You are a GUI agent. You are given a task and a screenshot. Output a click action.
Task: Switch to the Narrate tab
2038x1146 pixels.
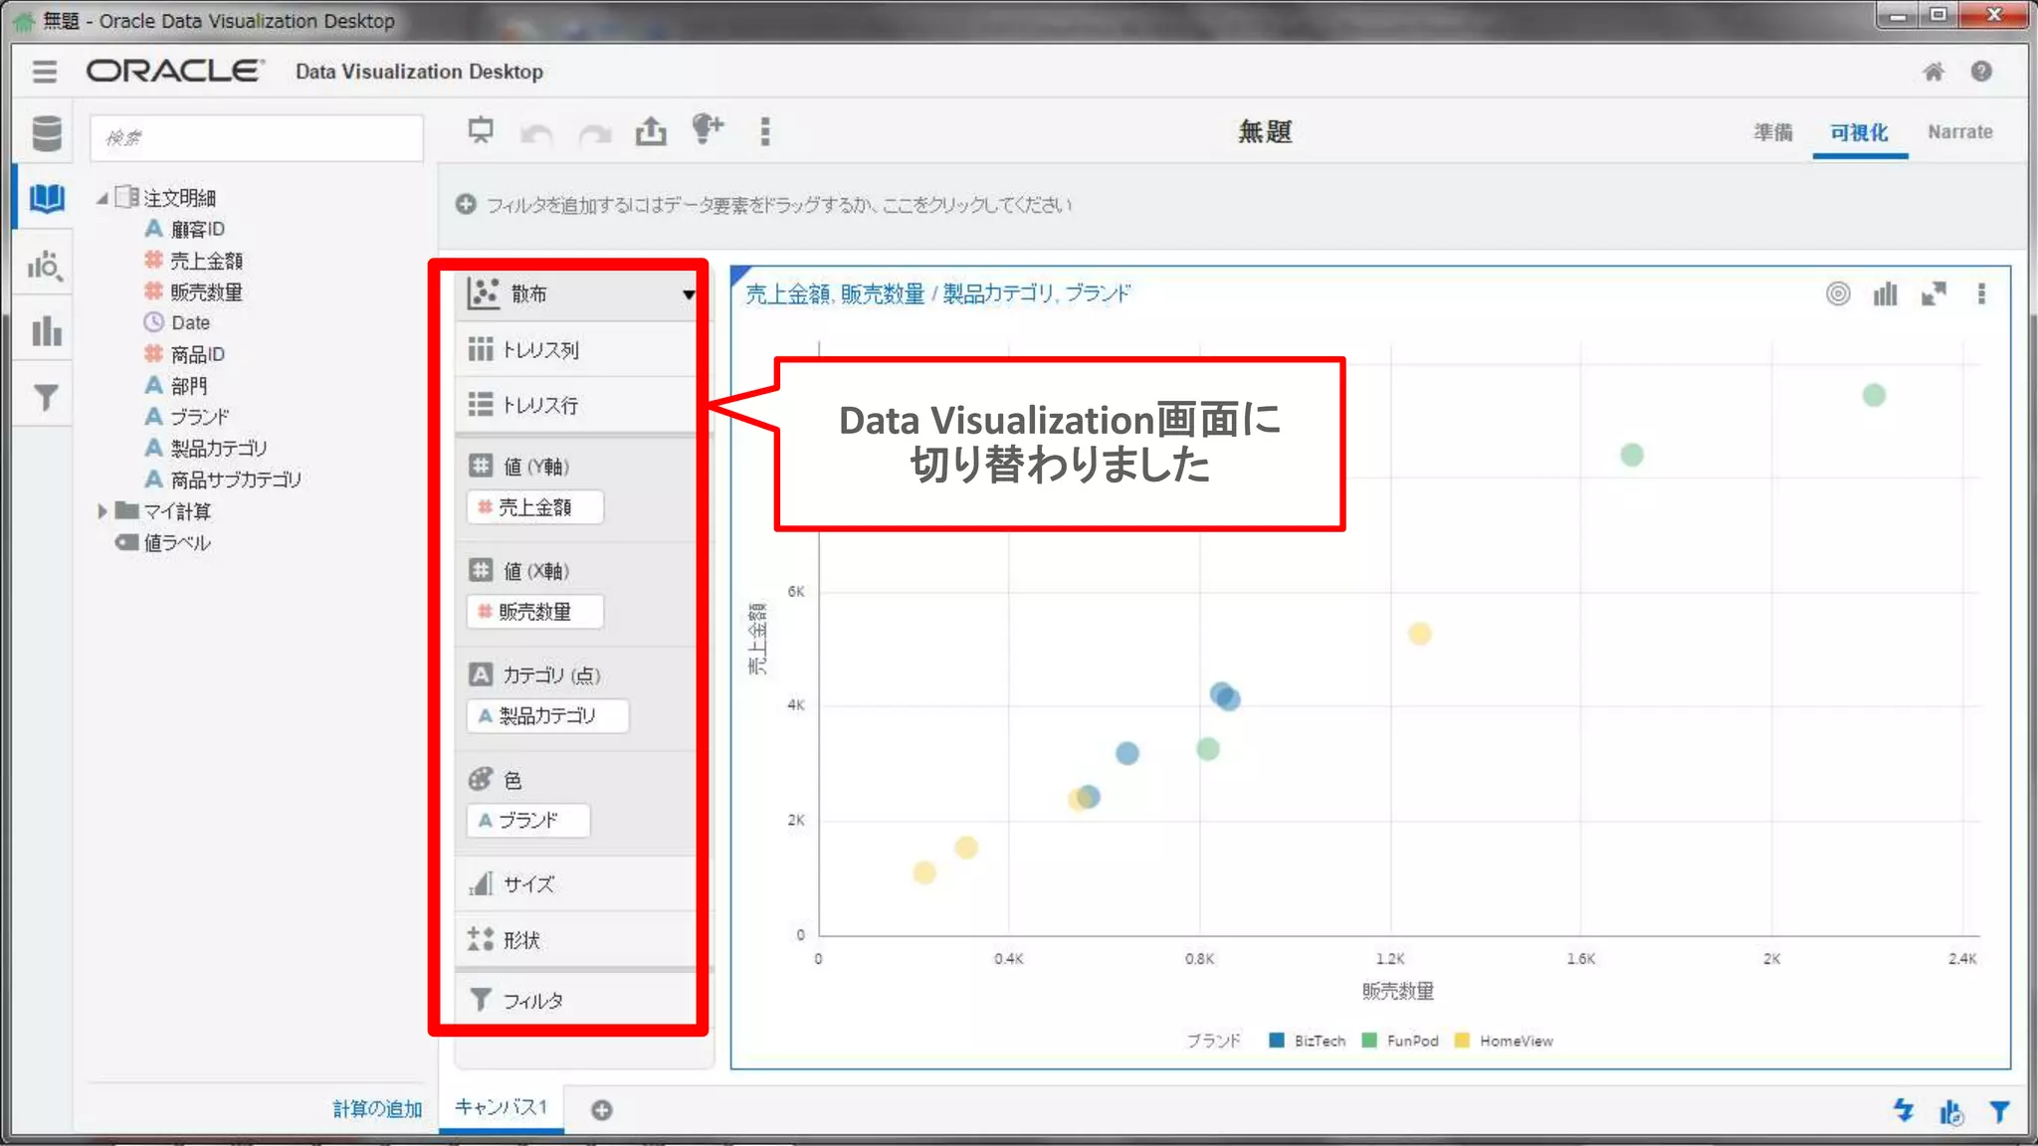tap(1959, 132)
